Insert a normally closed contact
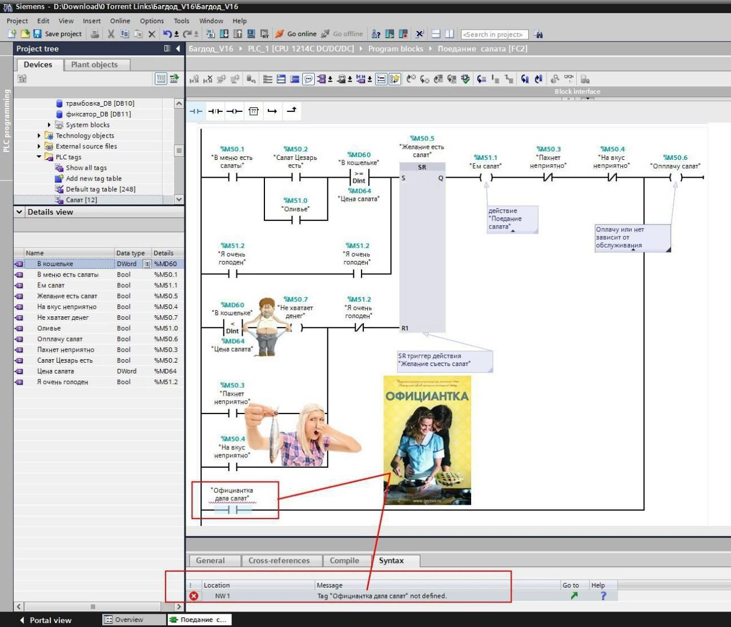 click(215, 111)
